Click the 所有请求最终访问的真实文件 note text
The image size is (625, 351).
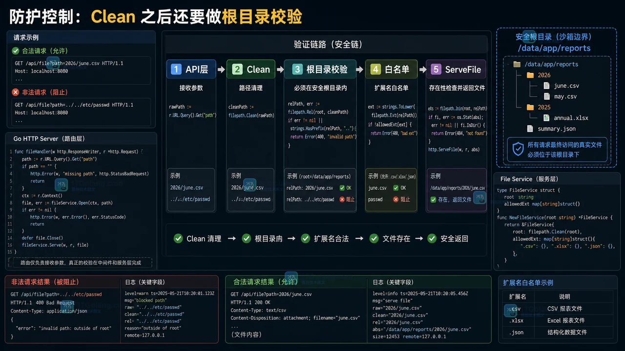564,145
